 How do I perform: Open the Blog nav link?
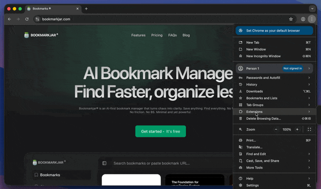tap(186, 35)
